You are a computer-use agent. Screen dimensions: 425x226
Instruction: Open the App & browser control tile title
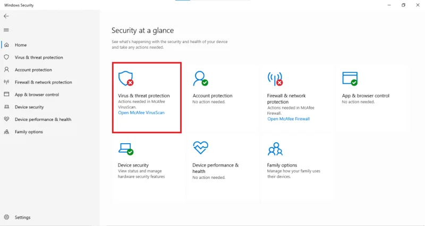click(x=365, y=95)
